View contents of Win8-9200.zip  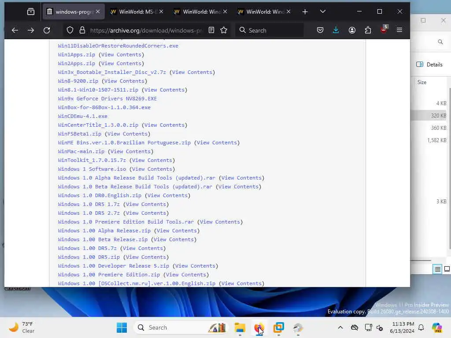click(124, 81)
